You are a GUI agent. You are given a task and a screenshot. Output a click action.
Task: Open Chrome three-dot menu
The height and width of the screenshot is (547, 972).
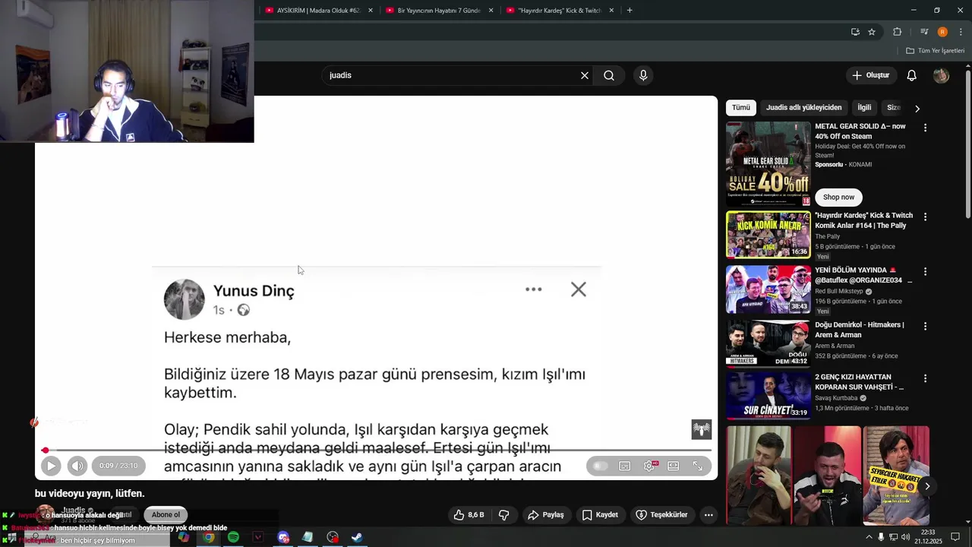[961, 32]
